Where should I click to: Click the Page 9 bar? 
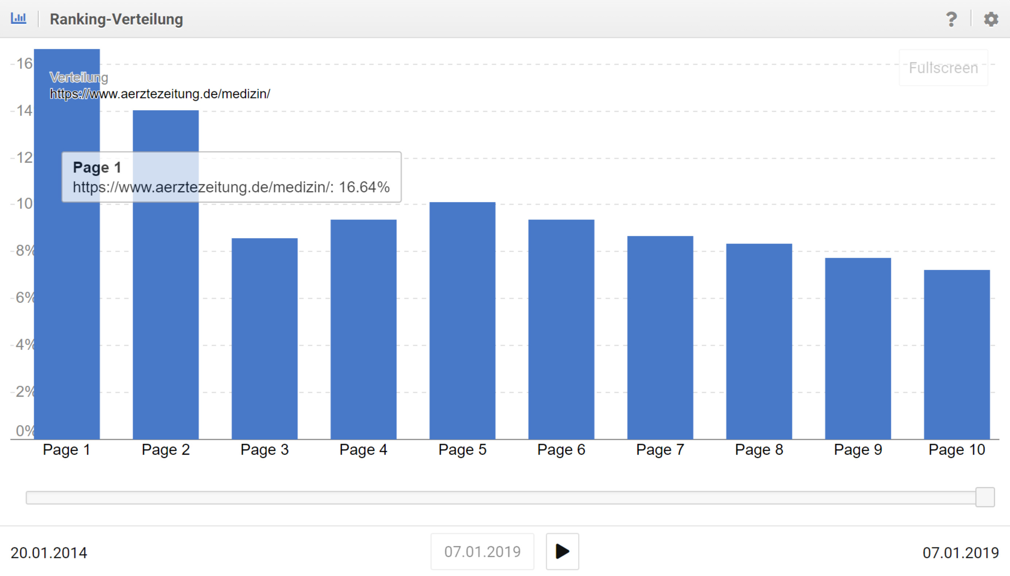(x=858, y=348)
